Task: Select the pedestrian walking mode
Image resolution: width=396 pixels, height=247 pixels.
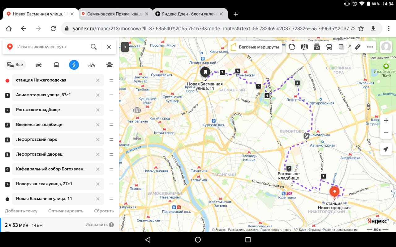Action: click(x=74, y=65)
